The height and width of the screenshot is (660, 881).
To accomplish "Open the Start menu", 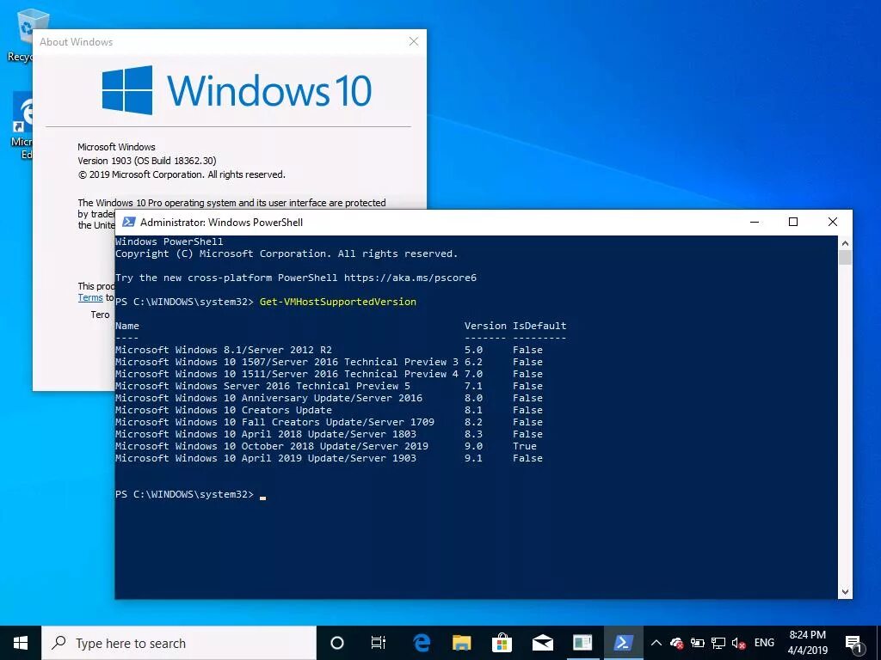I will pyautogui.click(x=21, y=643).
